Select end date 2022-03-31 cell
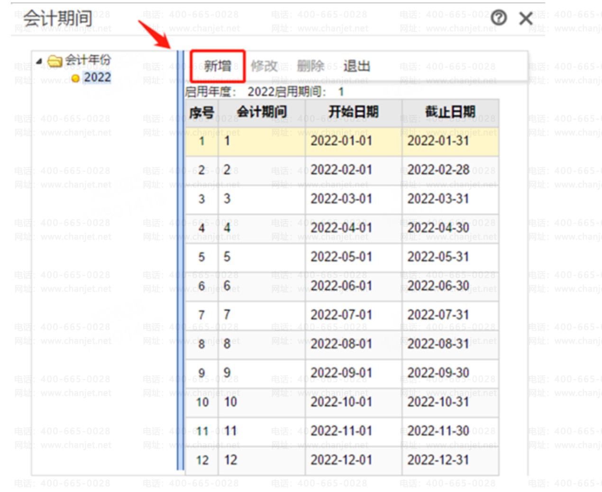This screenshot has height=492, width=602. (450, 199)
